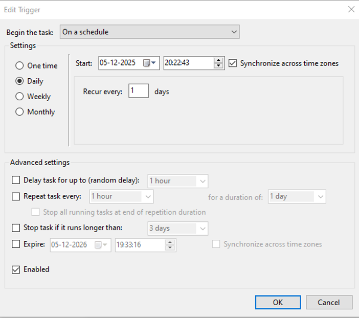Screen dimensions: 359x318
Task: Check Stop task if it runs longer
Action: coord(16,228)
